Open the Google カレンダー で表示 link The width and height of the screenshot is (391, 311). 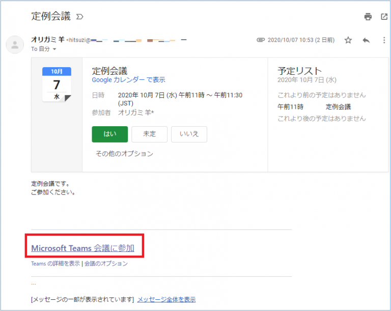128,80
